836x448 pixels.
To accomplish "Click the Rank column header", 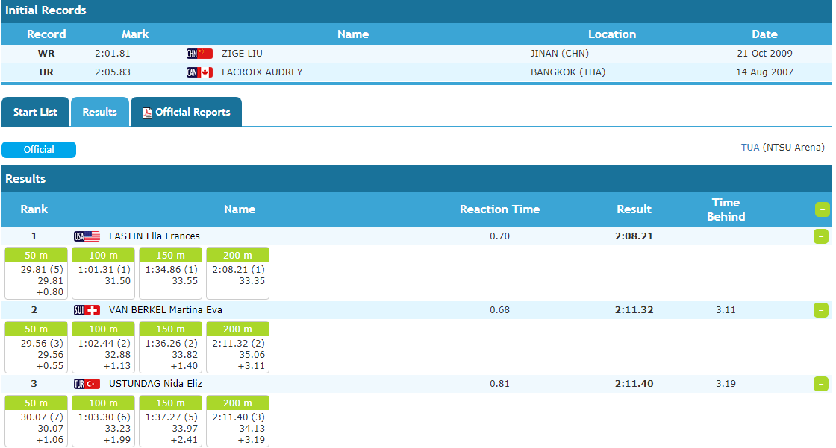I will coord(34,209).
